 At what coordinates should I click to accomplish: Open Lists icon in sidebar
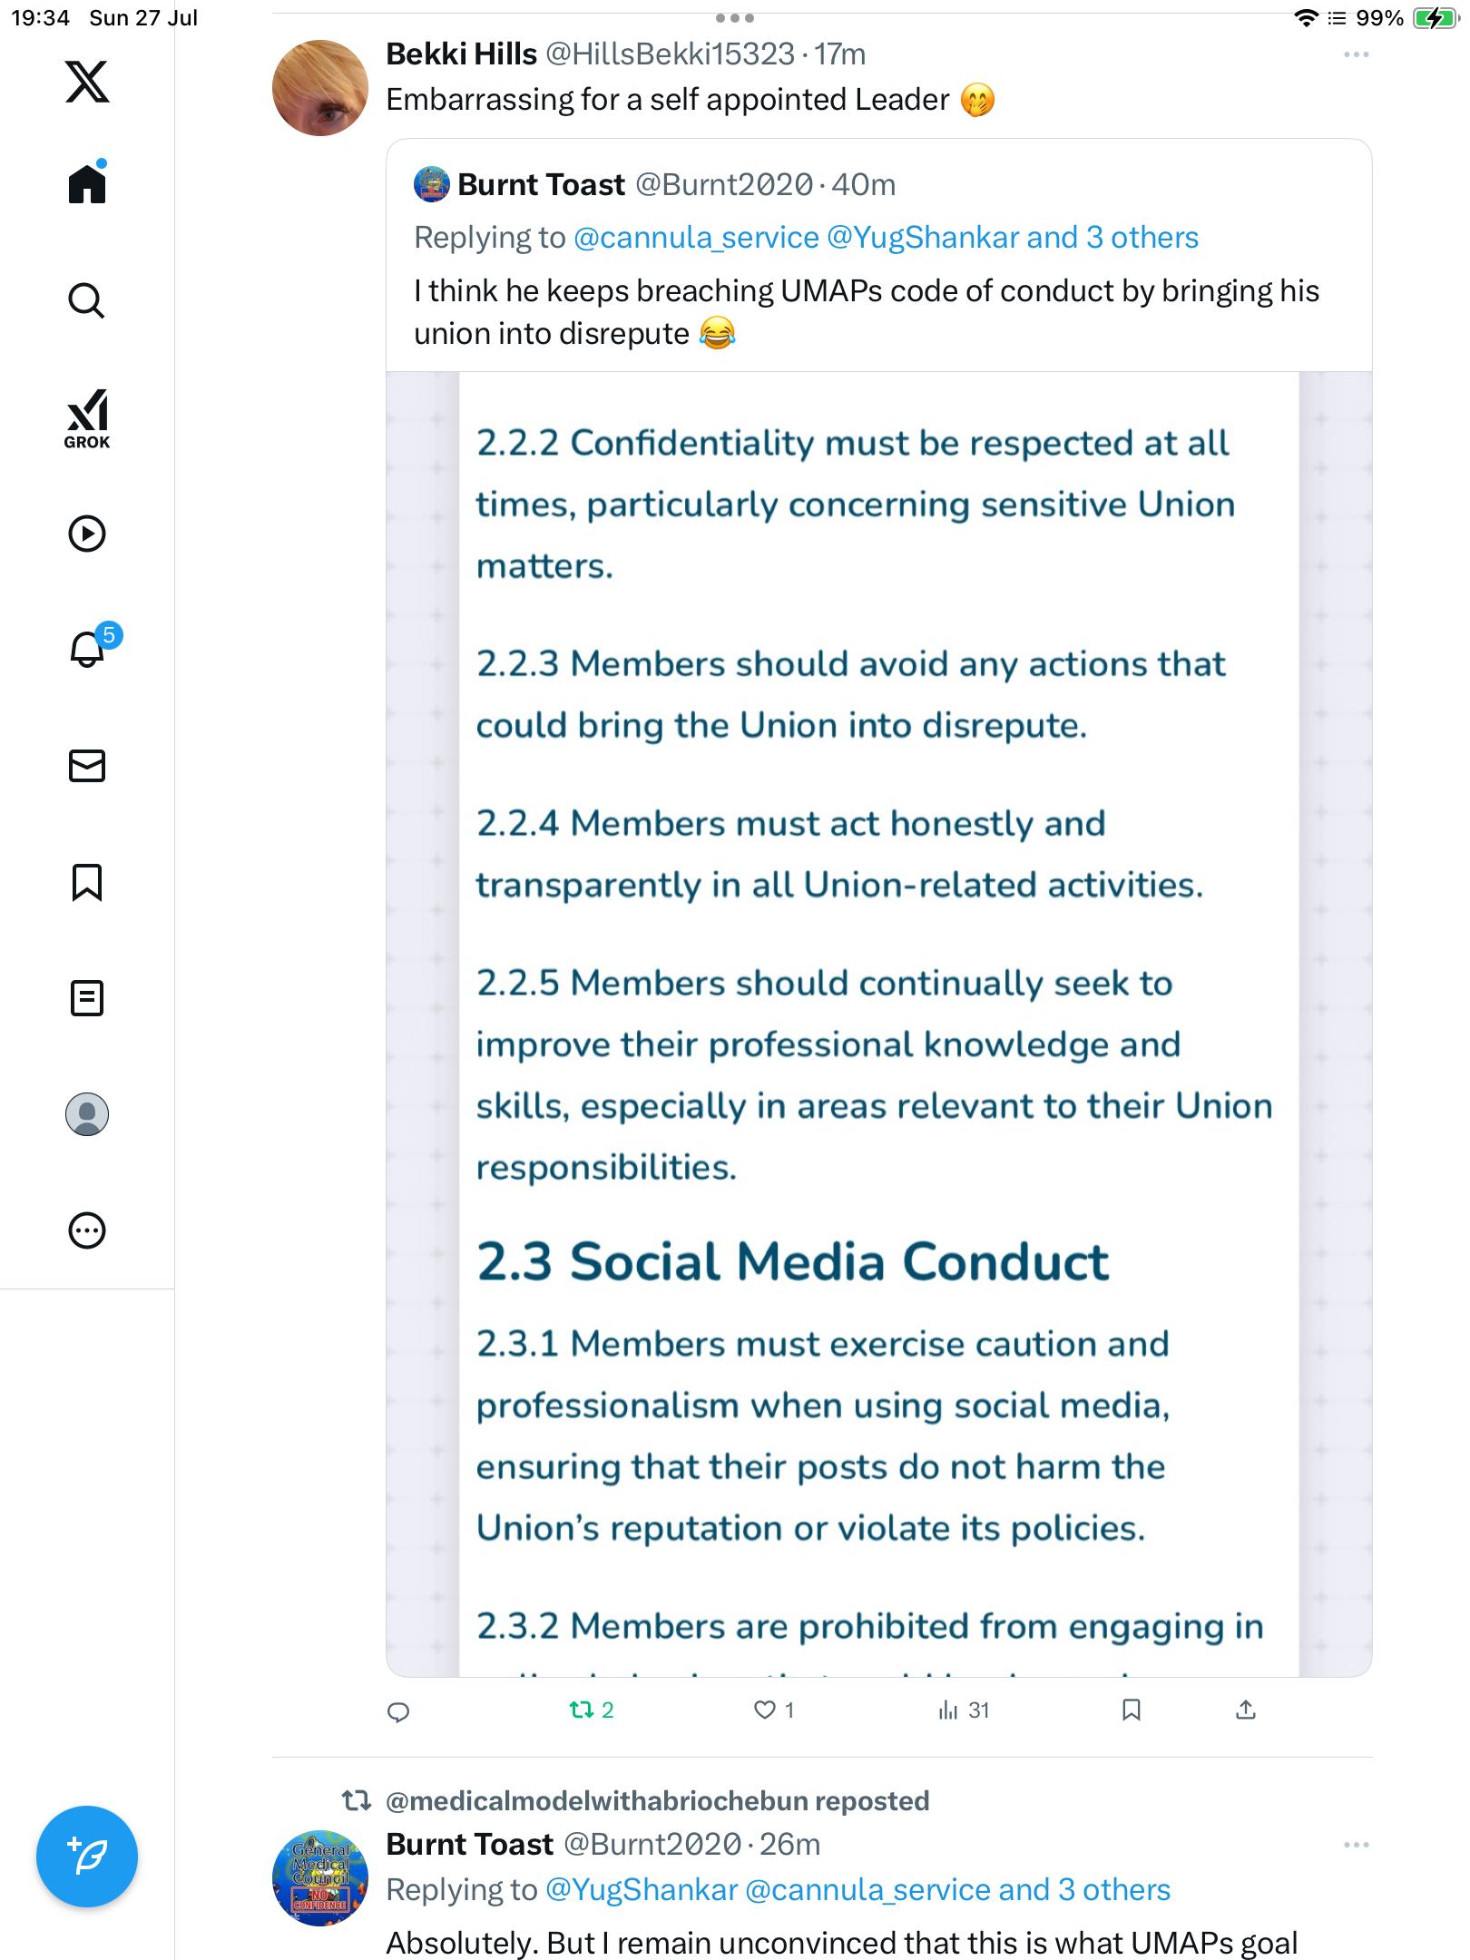87,998
